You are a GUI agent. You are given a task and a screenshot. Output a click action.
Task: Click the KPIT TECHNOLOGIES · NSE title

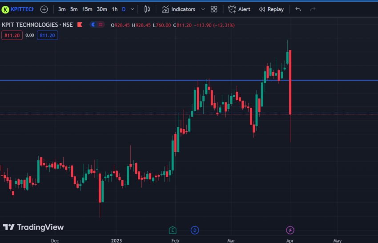click(37, 25)
